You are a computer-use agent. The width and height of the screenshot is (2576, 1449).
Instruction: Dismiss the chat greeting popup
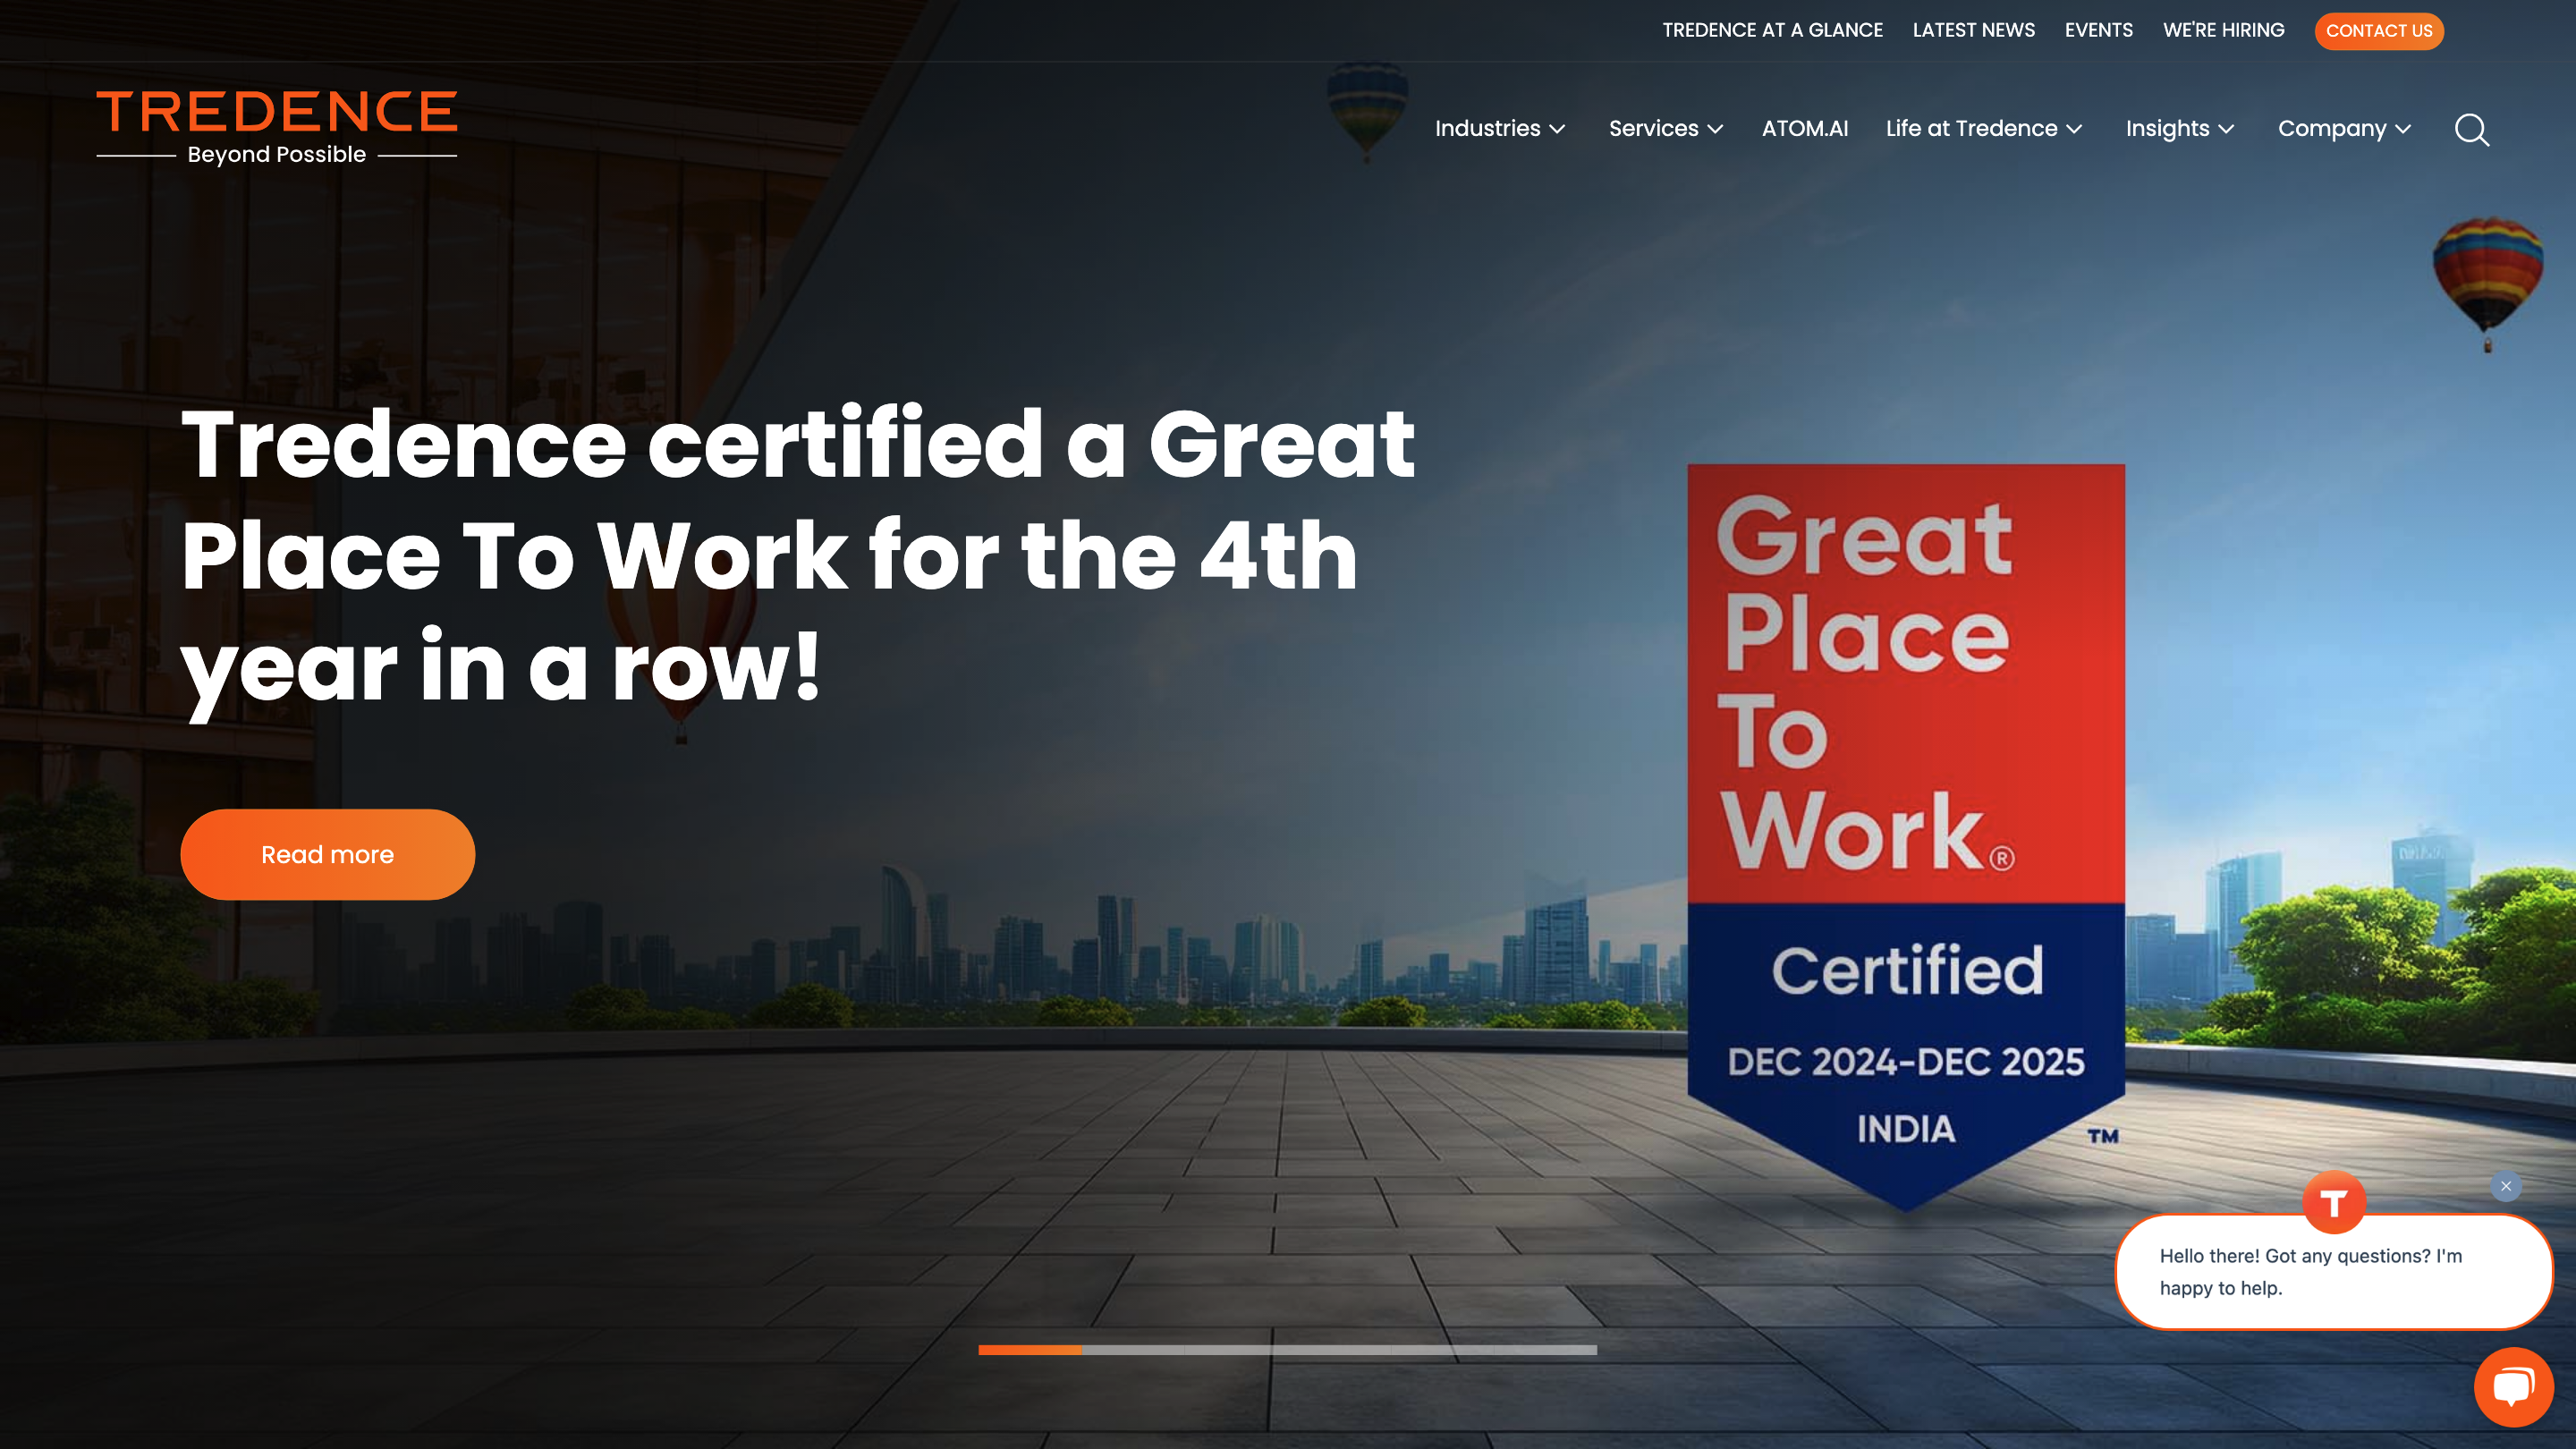tap(2505, 1186)
